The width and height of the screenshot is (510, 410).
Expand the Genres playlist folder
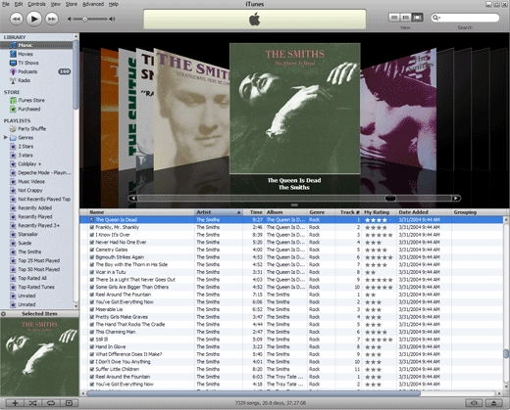point(6,137)
